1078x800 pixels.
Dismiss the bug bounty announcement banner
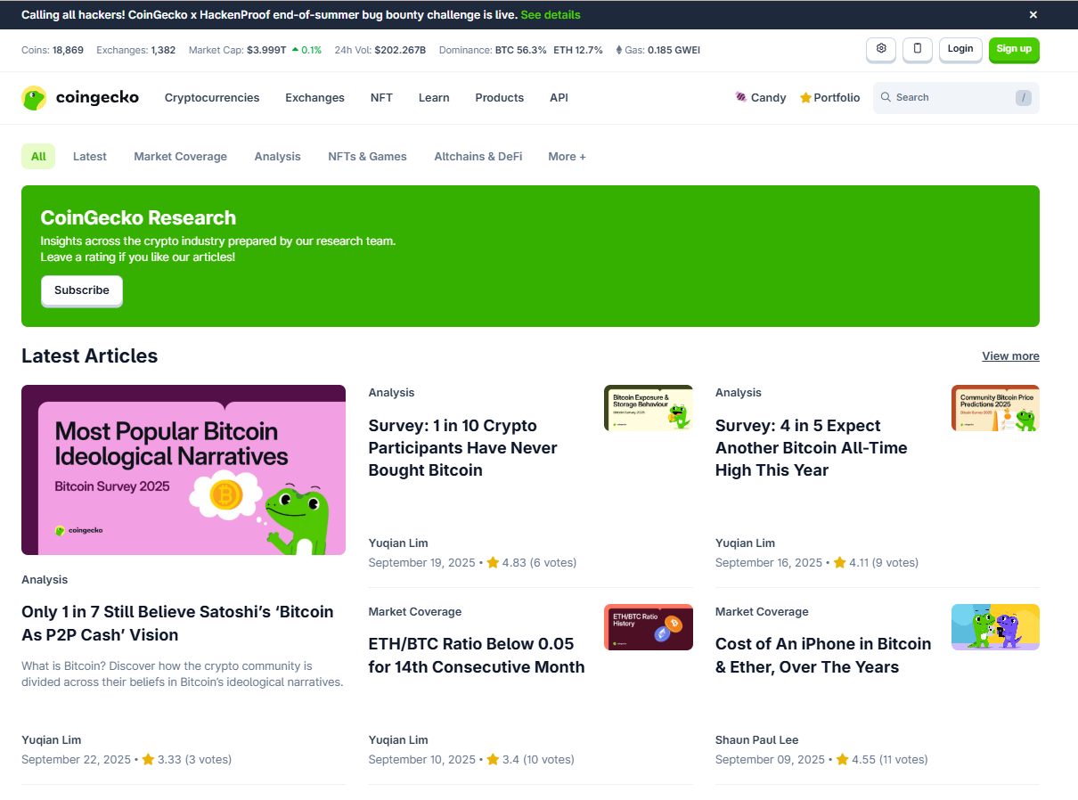(1033, 15)
